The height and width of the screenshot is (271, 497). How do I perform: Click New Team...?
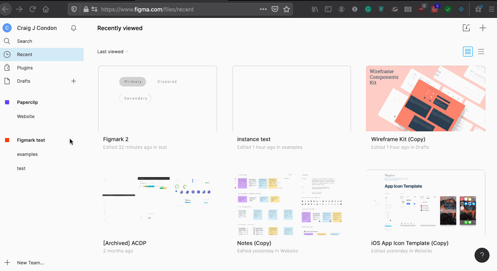coord(30,262)
